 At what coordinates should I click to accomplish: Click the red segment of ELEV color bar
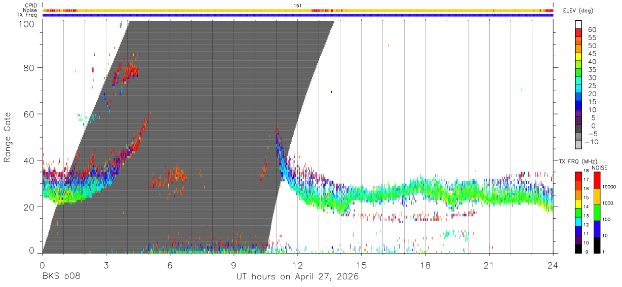coord(579,32)
